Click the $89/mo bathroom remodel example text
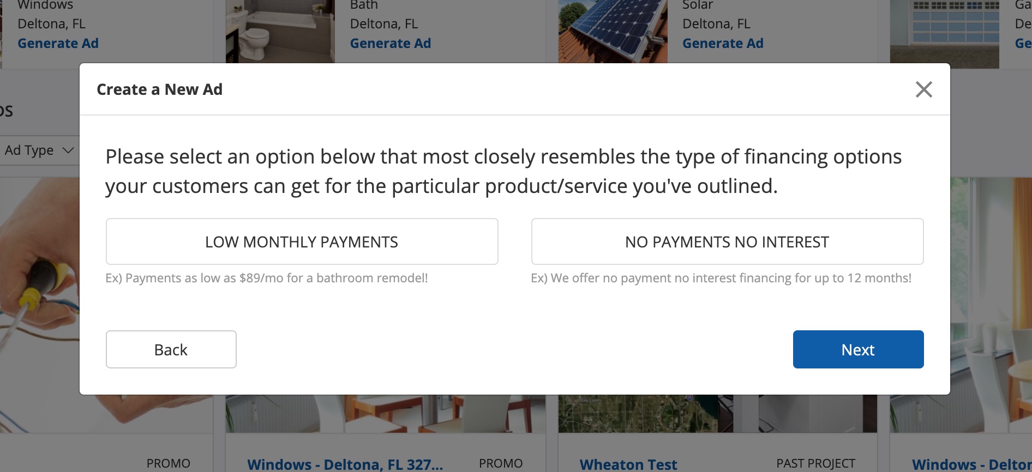The width and height of the screenshot is (1032, 472). 266,278
